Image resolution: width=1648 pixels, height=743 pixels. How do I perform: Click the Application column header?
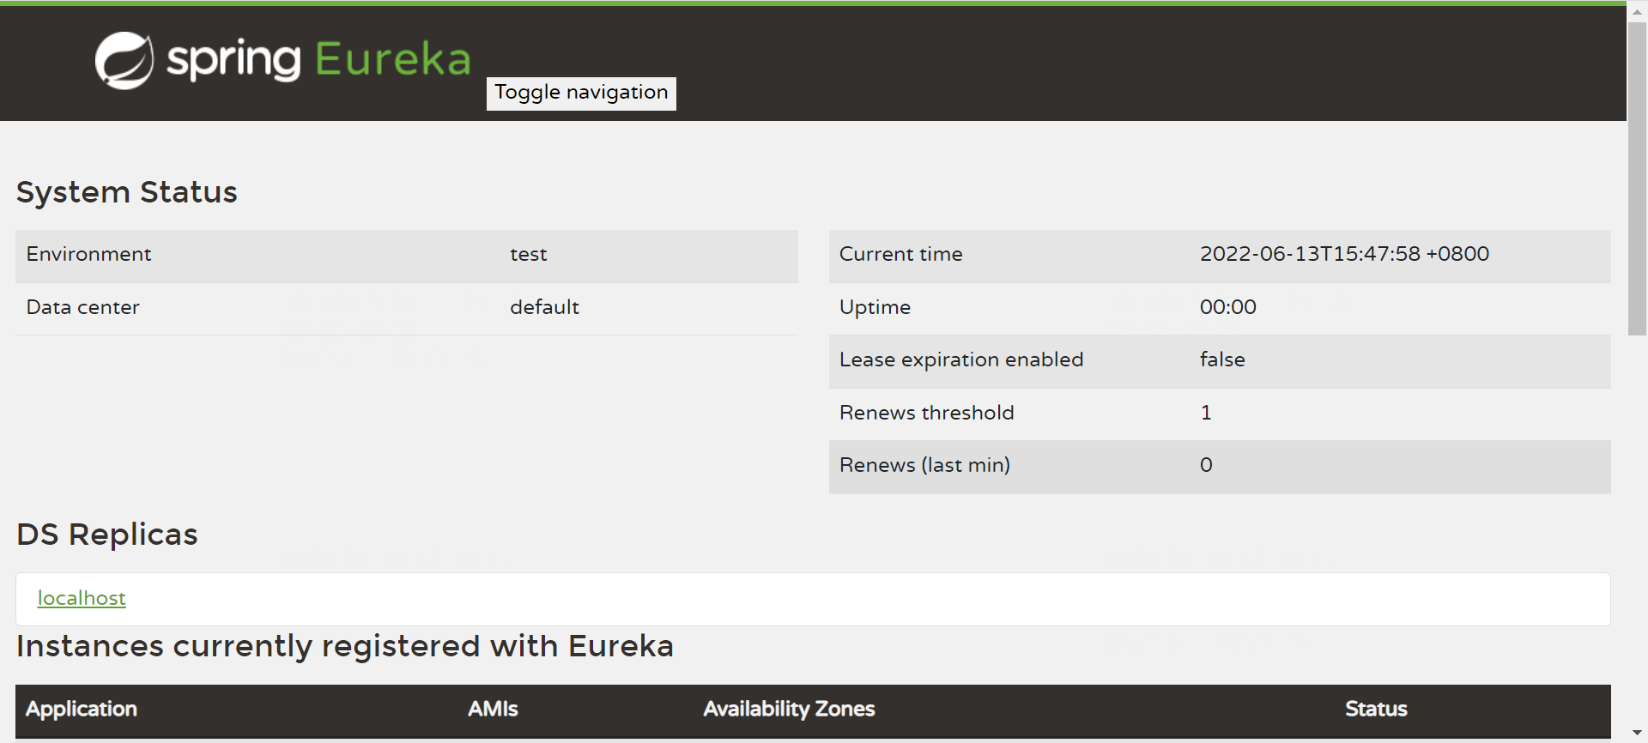point(82,709)
